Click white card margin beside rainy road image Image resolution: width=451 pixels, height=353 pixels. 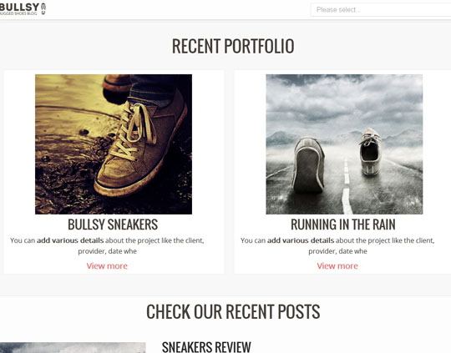point(250,144)
